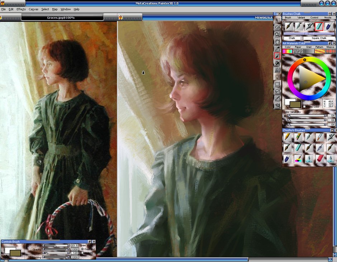This screenshot has width=337, height=262.
Task: Select the brush tool in toolbox
Action: 277,56
